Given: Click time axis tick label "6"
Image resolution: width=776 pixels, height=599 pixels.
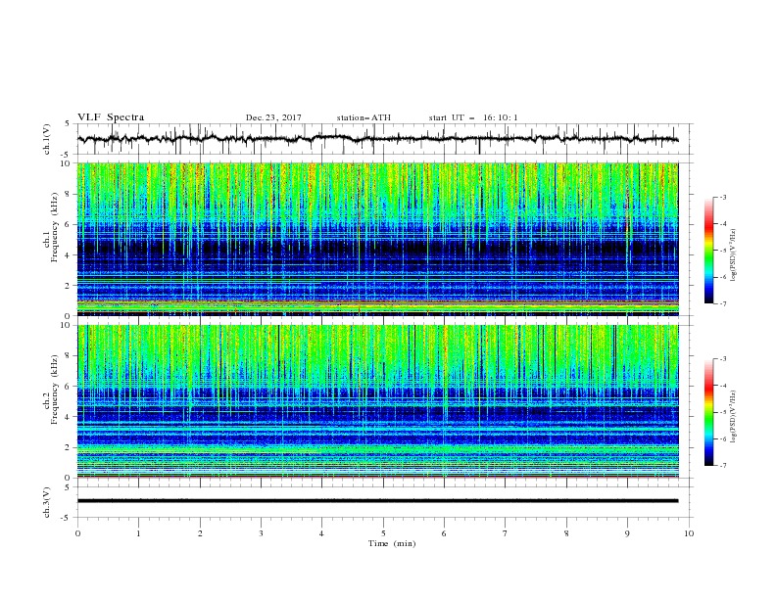Looking at the screenshot, I should [444, 533].
